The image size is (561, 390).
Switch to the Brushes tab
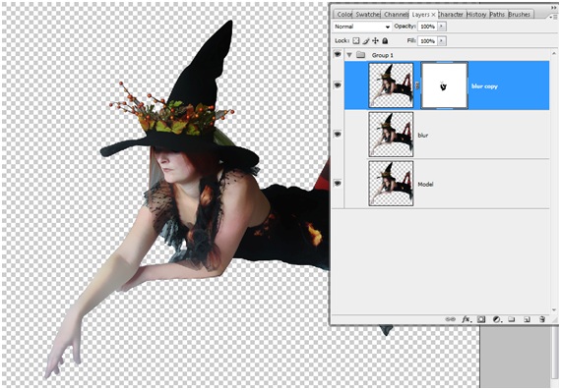pos(520,15)
